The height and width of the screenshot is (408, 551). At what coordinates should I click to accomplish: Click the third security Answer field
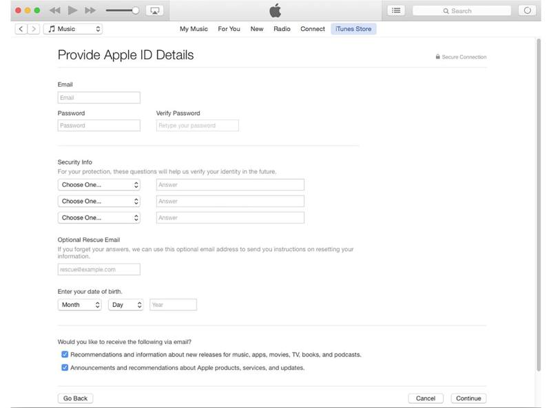[230, 217]
